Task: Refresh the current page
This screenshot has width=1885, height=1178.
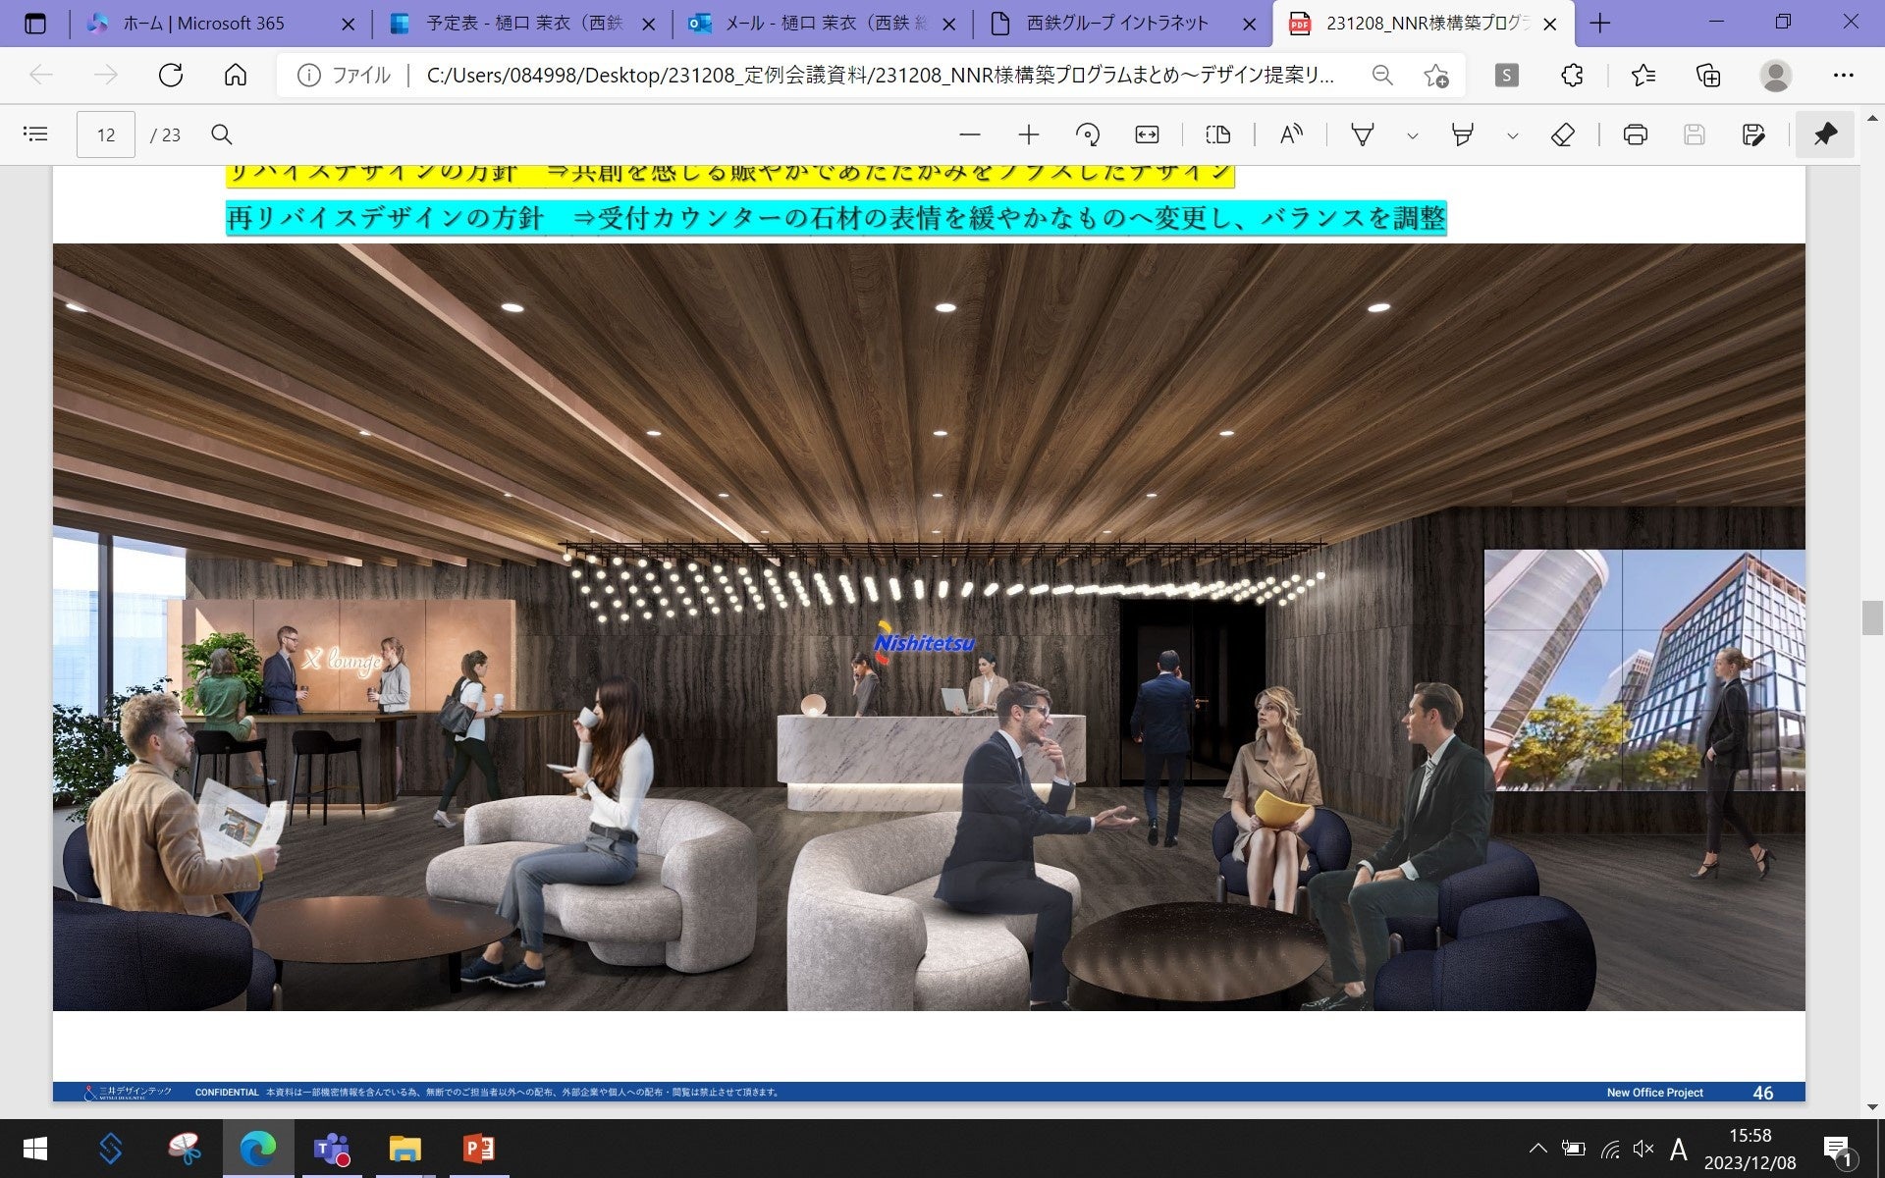Action: pos(171,75)
